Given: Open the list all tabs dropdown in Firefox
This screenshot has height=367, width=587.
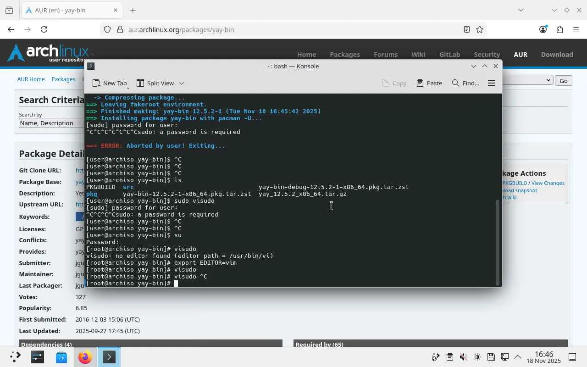Looking at the screenshot, I should [521, 10].
